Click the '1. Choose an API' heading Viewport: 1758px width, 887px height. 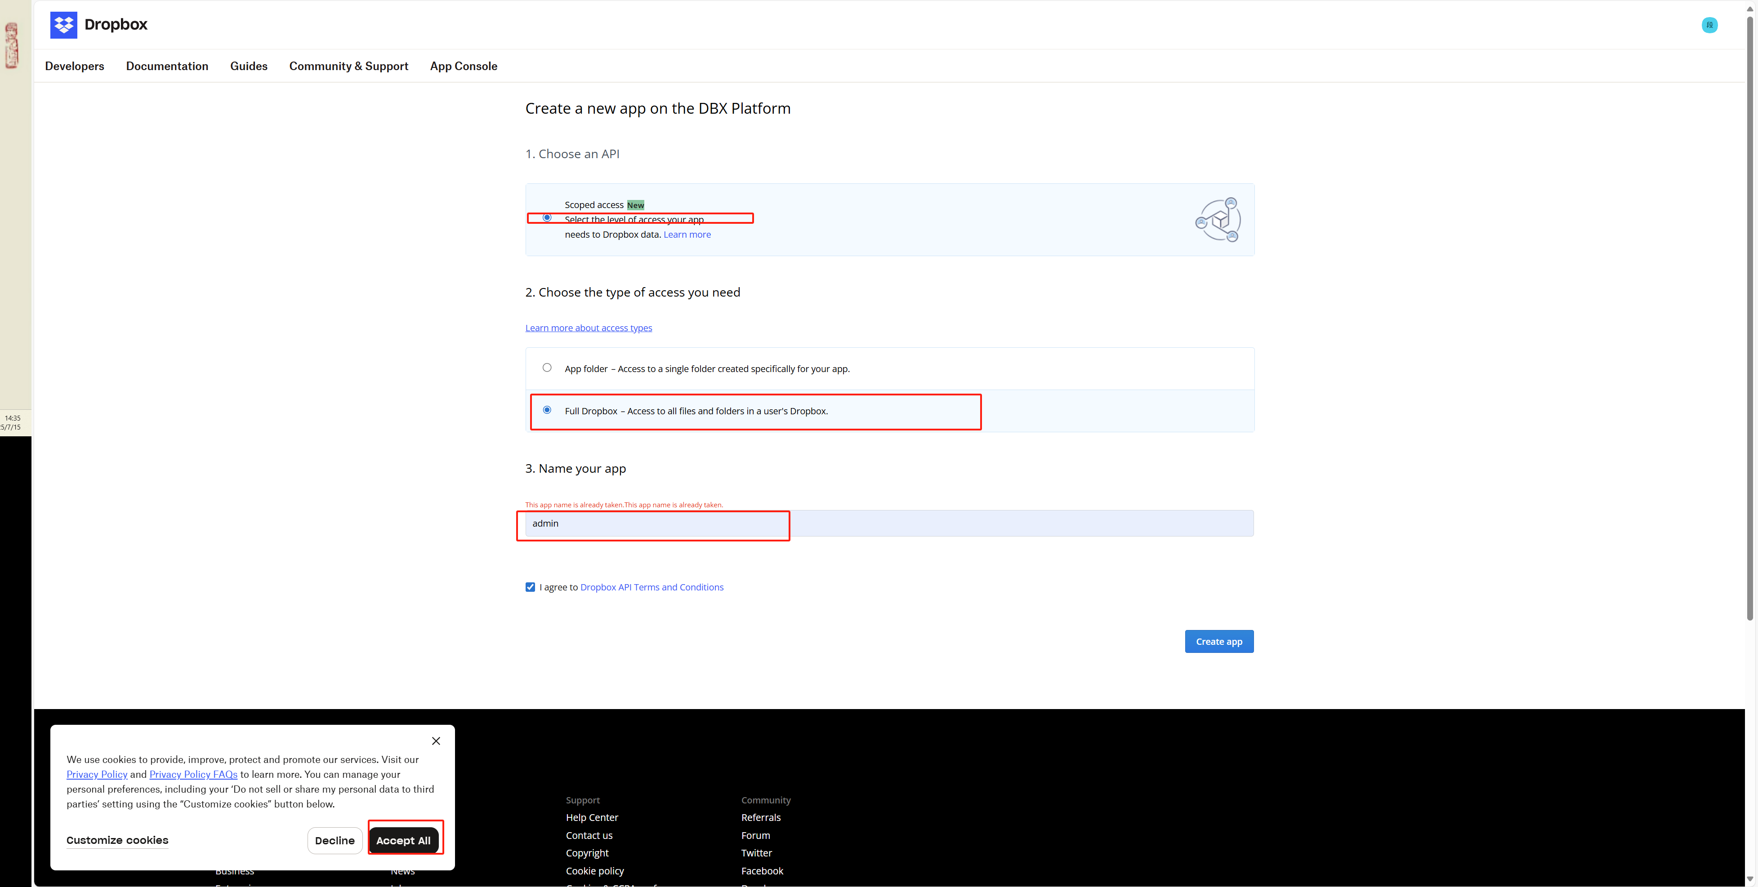point(572,154)
